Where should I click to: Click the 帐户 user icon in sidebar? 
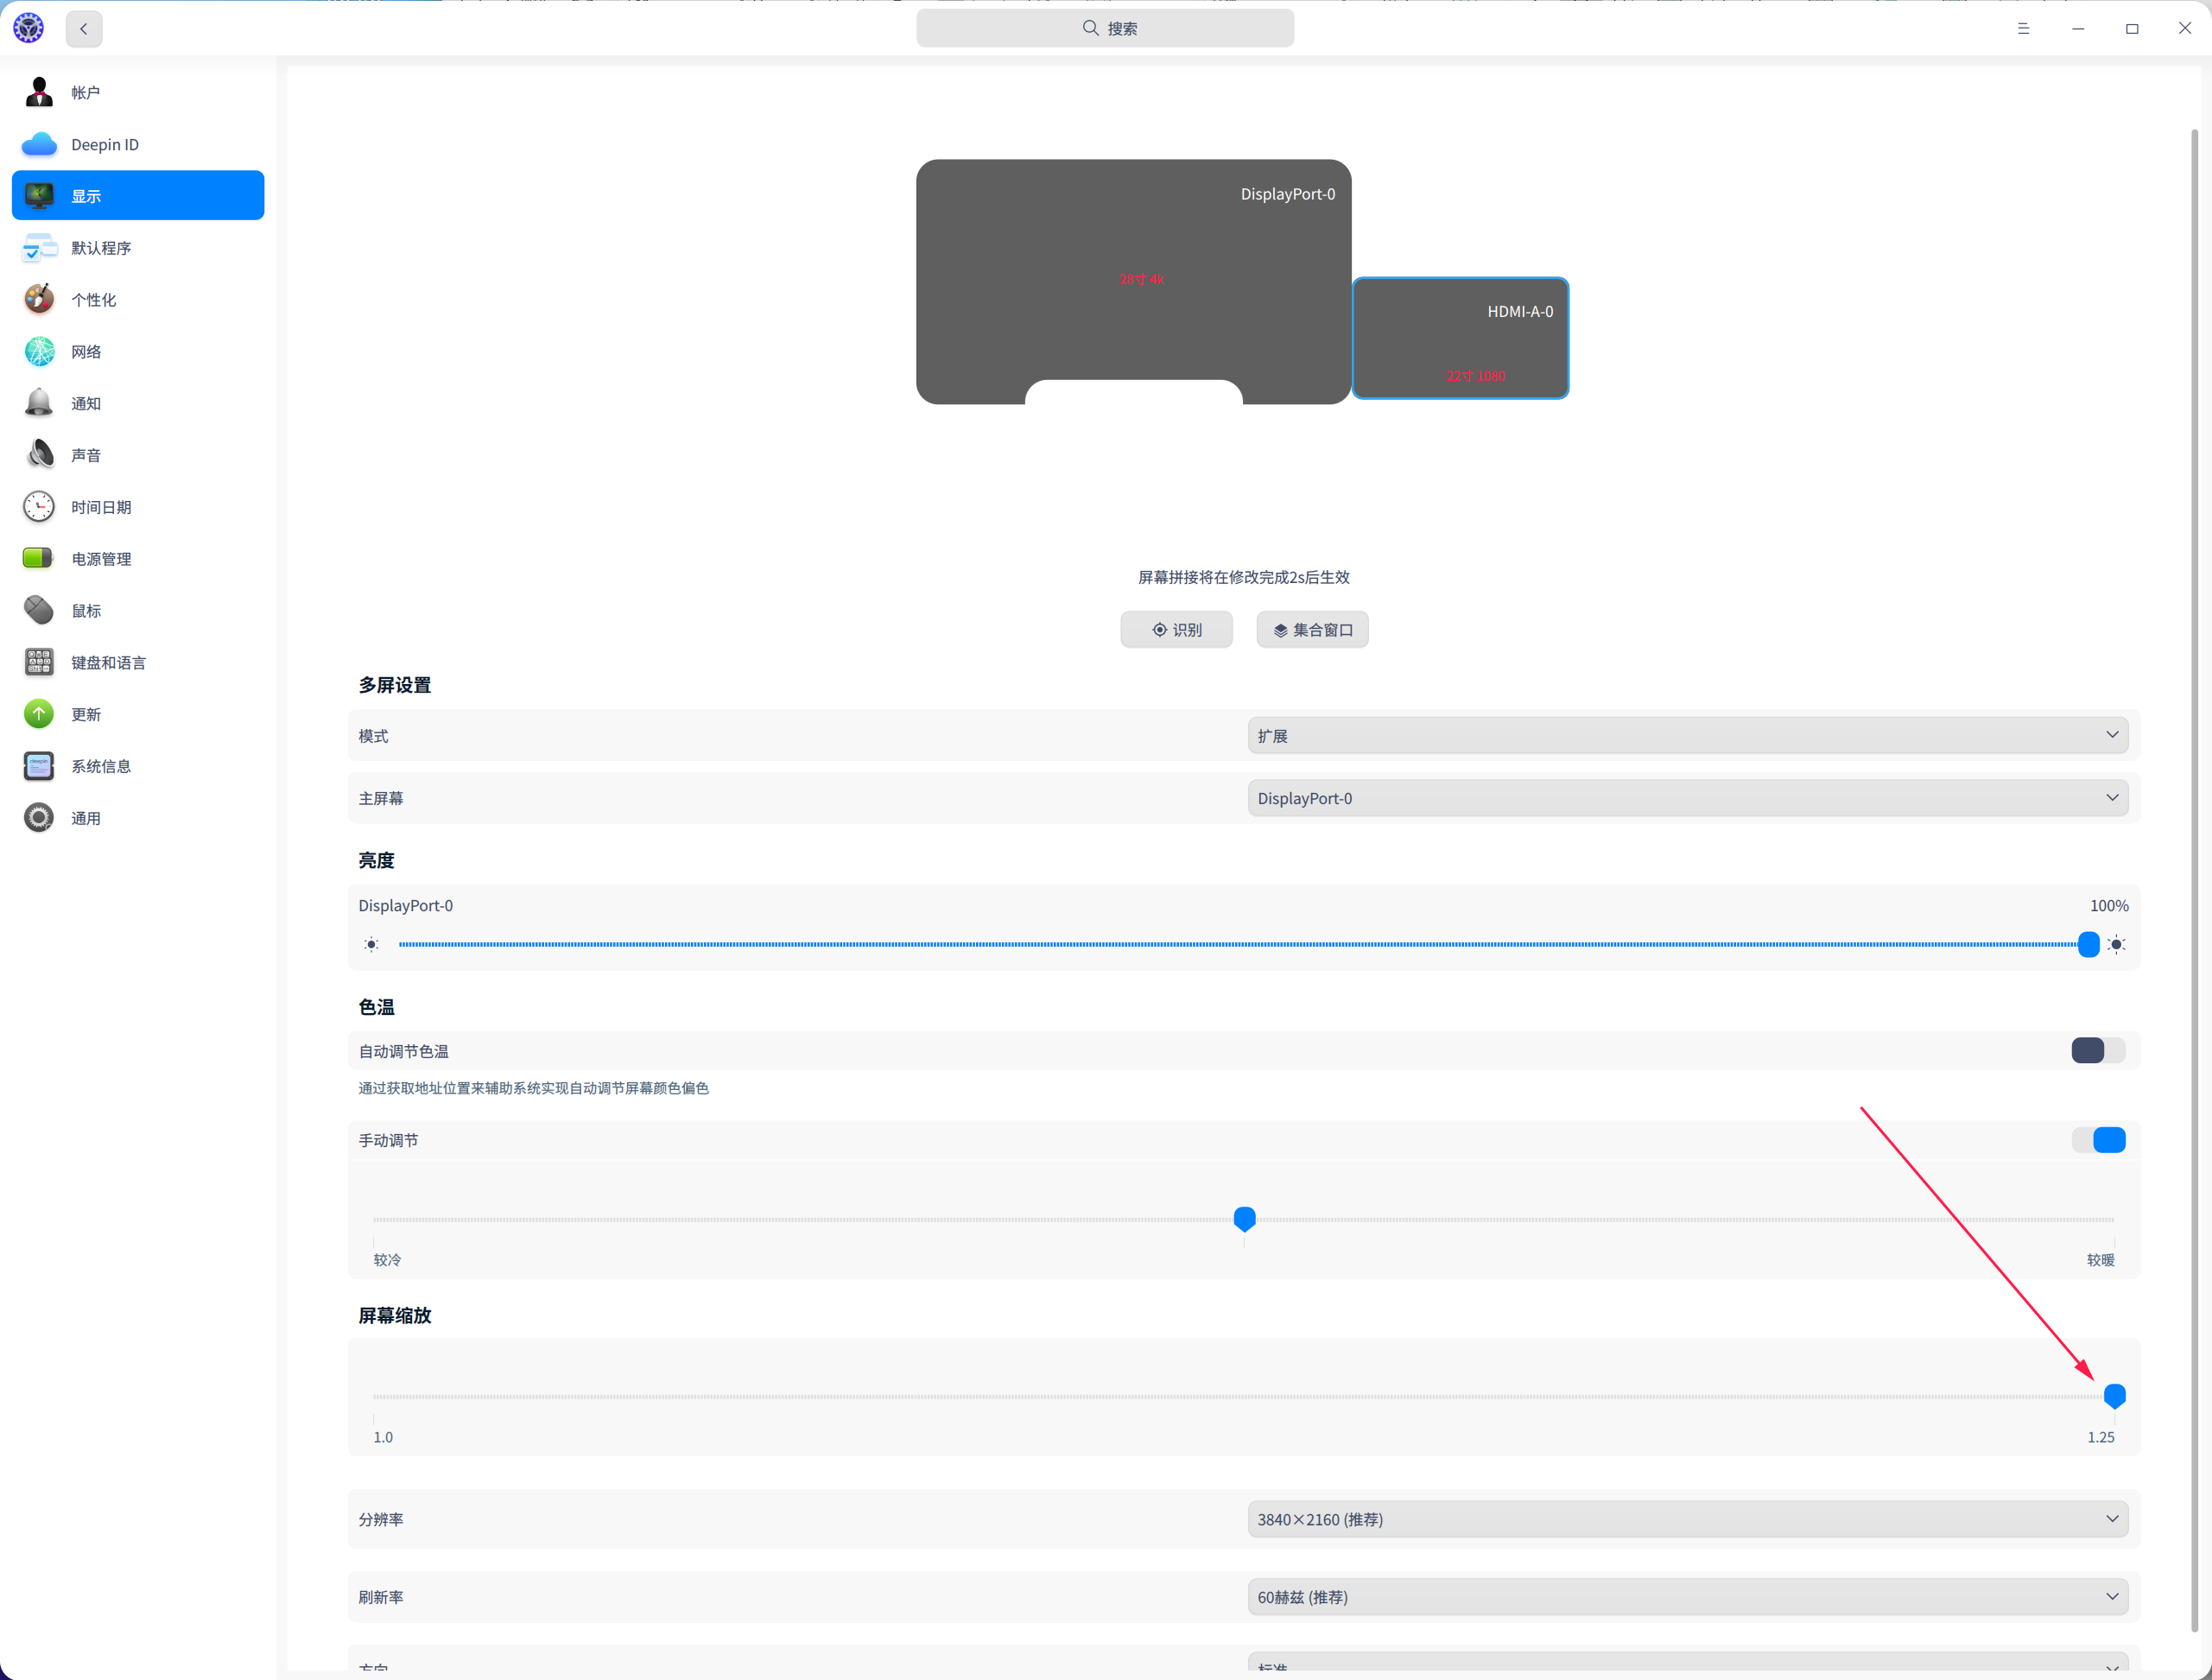[x=39, y=92]
